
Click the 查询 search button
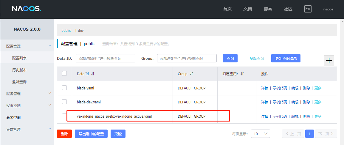click(230, 59)
